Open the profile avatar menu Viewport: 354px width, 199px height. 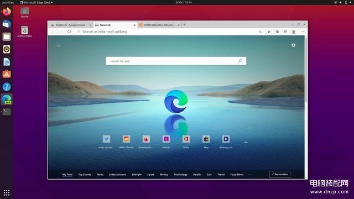tap(294, 32)
